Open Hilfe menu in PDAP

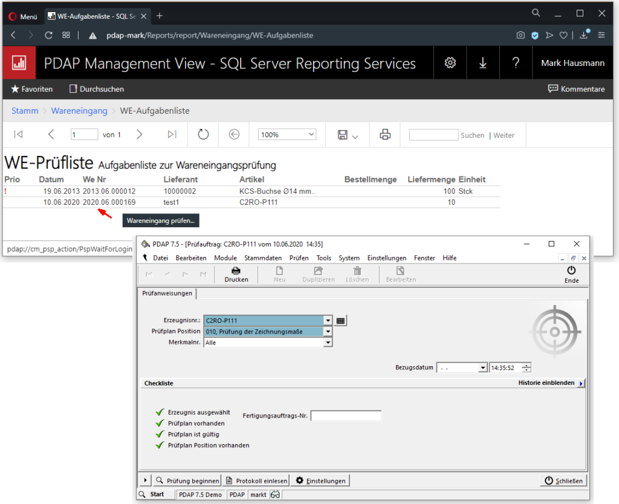[x=449, y=257]
